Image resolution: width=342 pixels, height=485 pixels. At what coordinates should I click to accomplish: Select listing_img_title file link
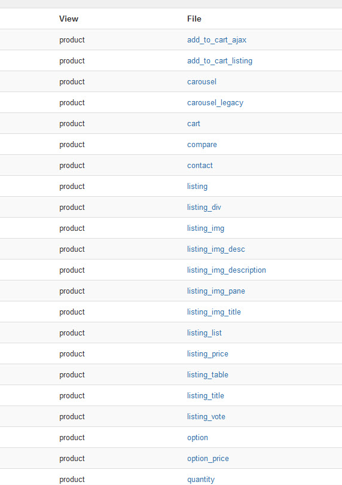click(214, 312)
